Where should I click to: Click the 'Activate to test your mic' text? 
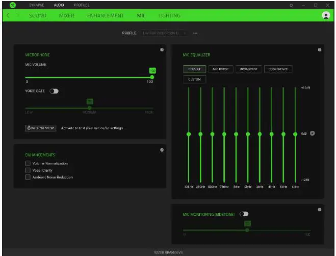tap(92, 128)
